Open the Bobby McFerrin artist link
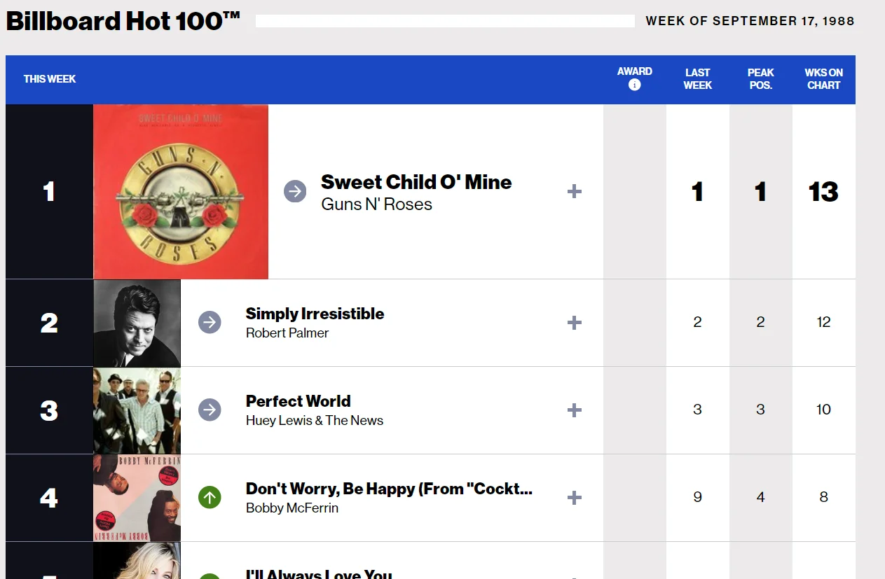Screen dimensions: 885x579 pyautogui.click(x=292, y=508)
